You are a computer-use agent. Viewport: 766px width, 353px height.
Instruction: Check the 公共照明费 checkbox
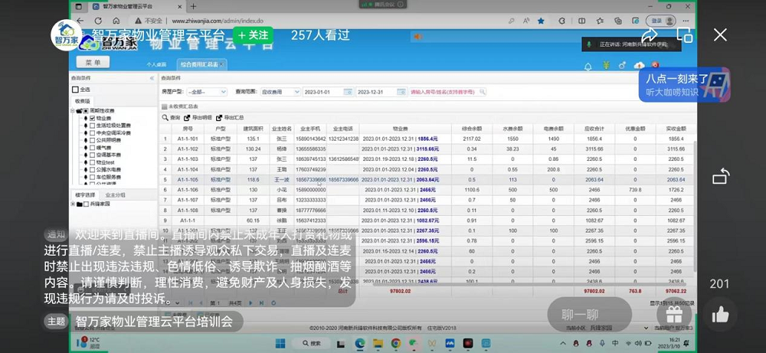tap(92, 140)
